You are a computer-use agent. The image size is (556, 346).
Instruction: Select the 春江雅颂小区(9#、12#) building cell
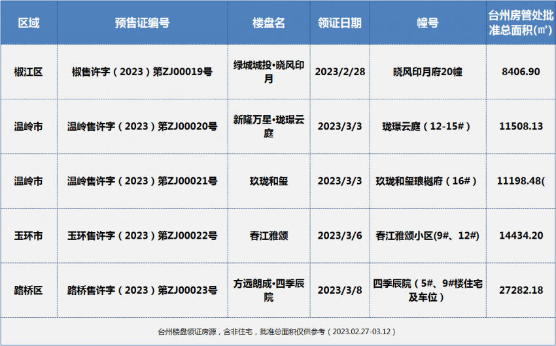click(428, 235)
